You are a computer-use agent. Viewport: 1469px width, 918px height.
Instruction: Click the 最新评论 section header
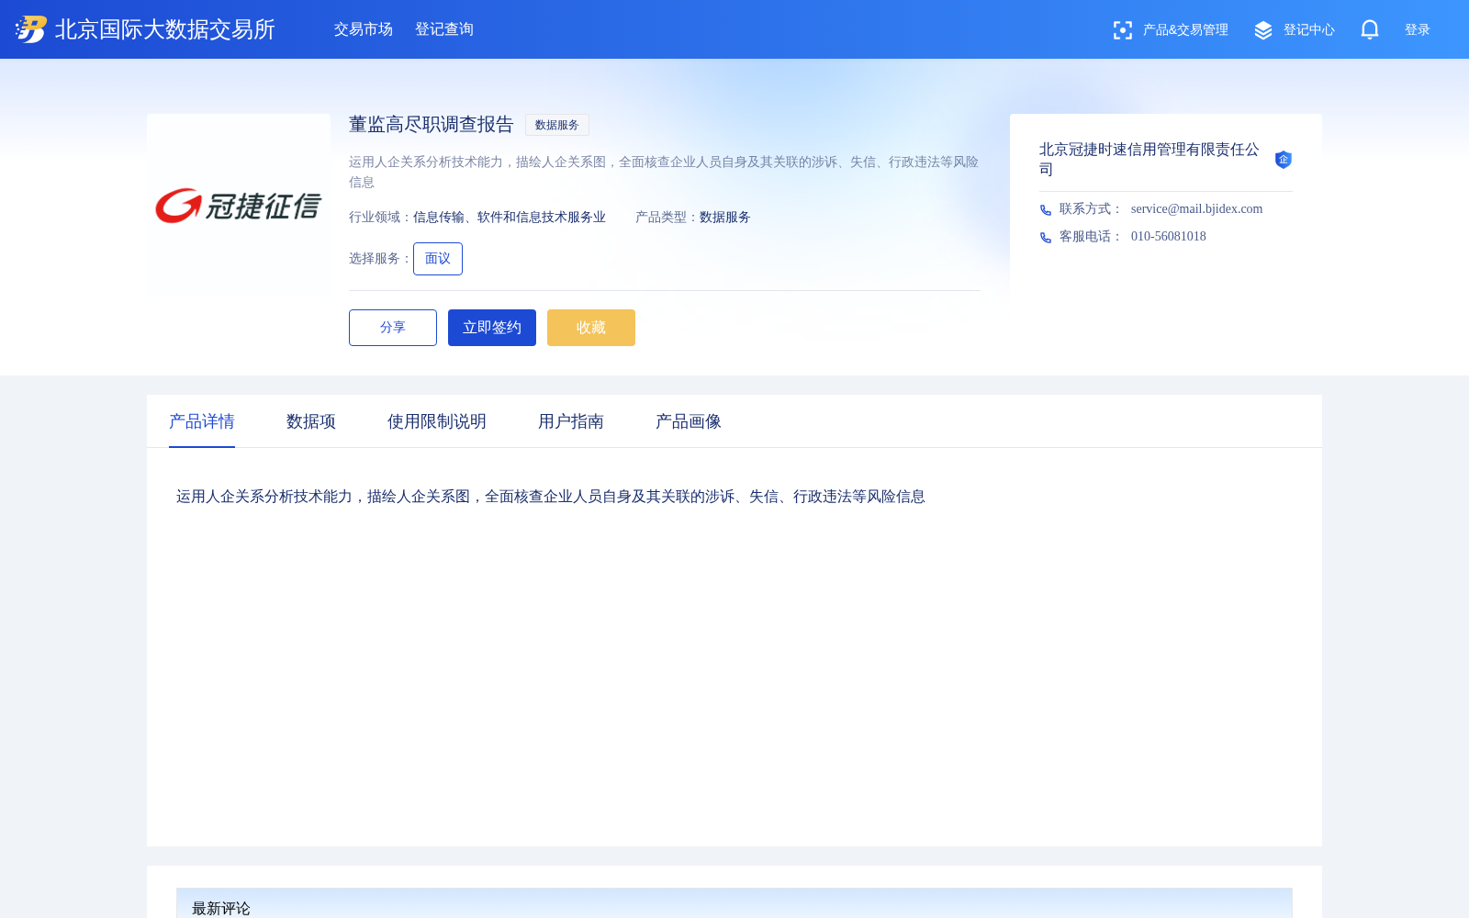[x=734, y=903]
